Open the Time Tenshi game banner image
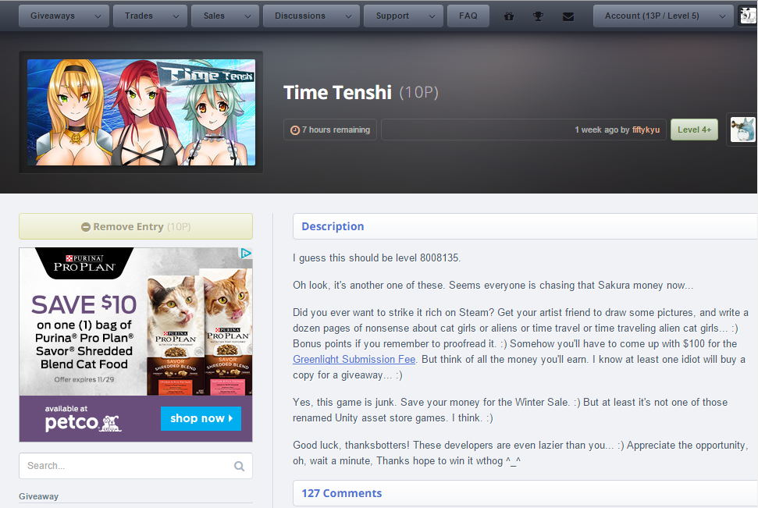758x508 pixels. [141, 112]
